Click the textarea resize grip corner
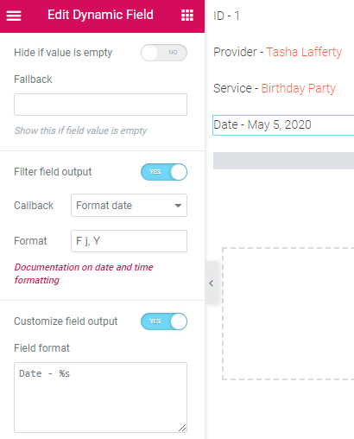Viewport: 354px width, 439px height. [x=182, y=428]
